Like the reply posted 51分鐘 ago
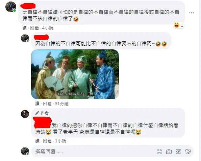This screenshot has width=201, height=161. 37,103
